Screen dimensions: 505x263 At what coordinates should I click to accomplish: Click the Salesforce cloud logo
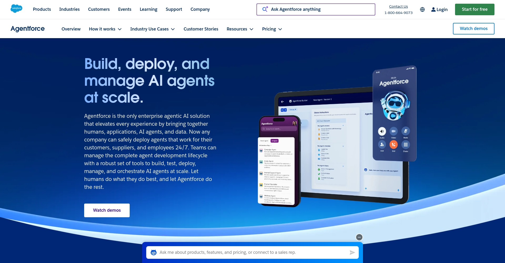(16, 8)
